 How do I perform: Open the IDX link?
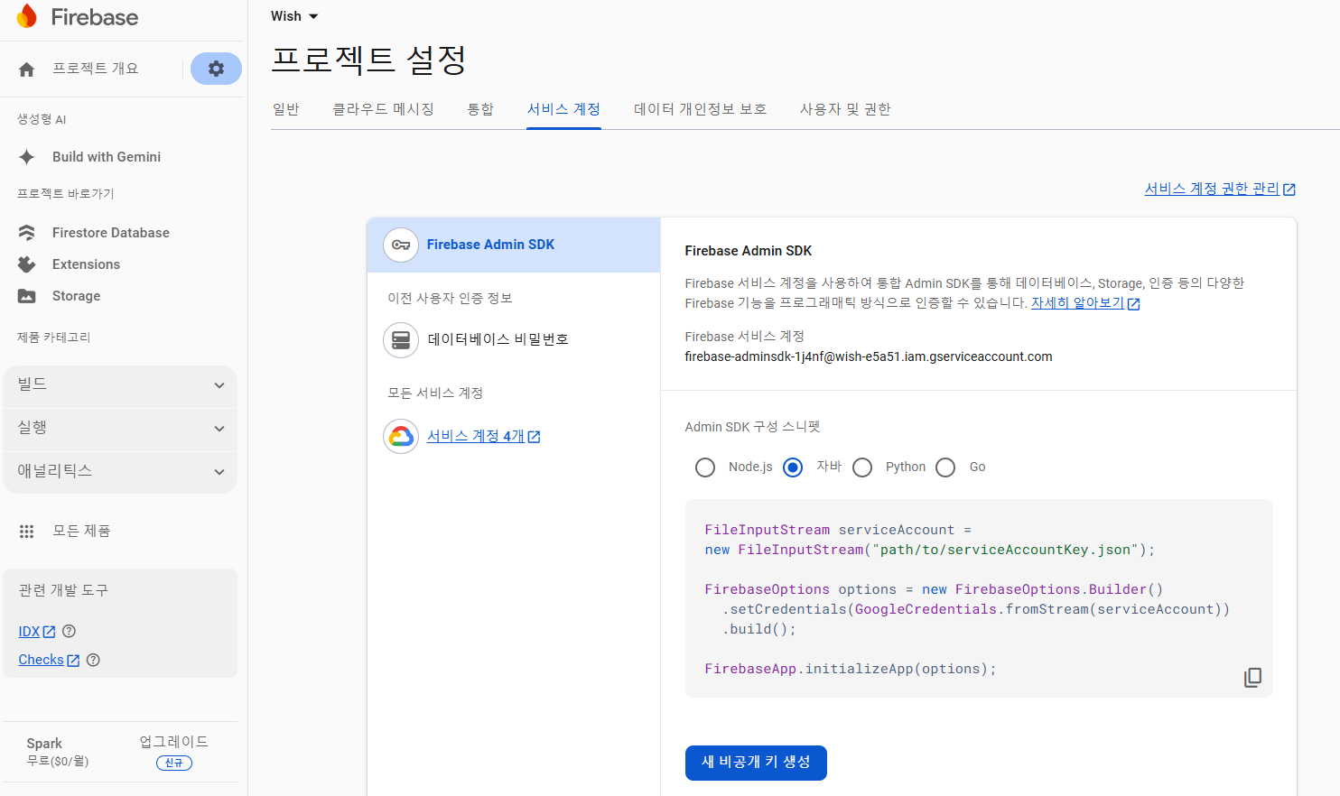[x=29, y=632]
